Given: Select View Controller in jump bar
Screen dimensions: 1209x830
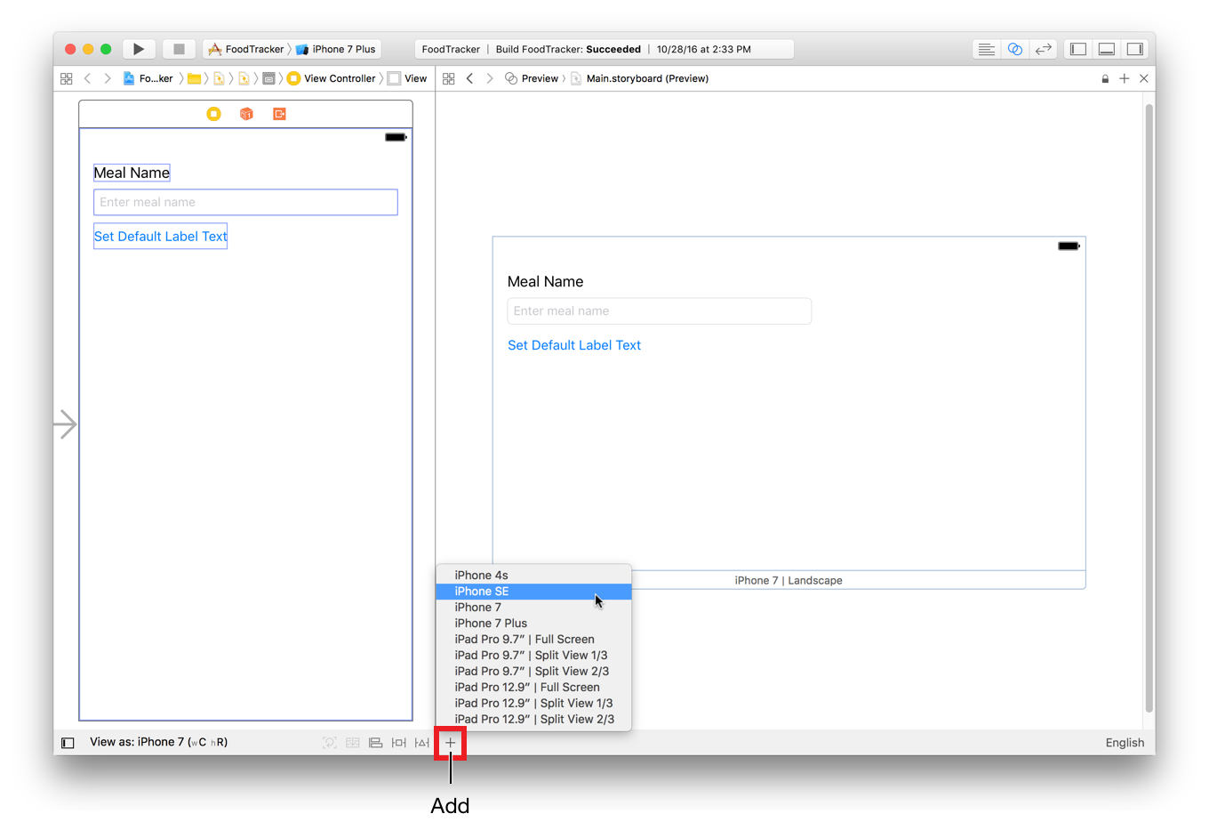Looking at the screenshot, I should click(331, 78).
